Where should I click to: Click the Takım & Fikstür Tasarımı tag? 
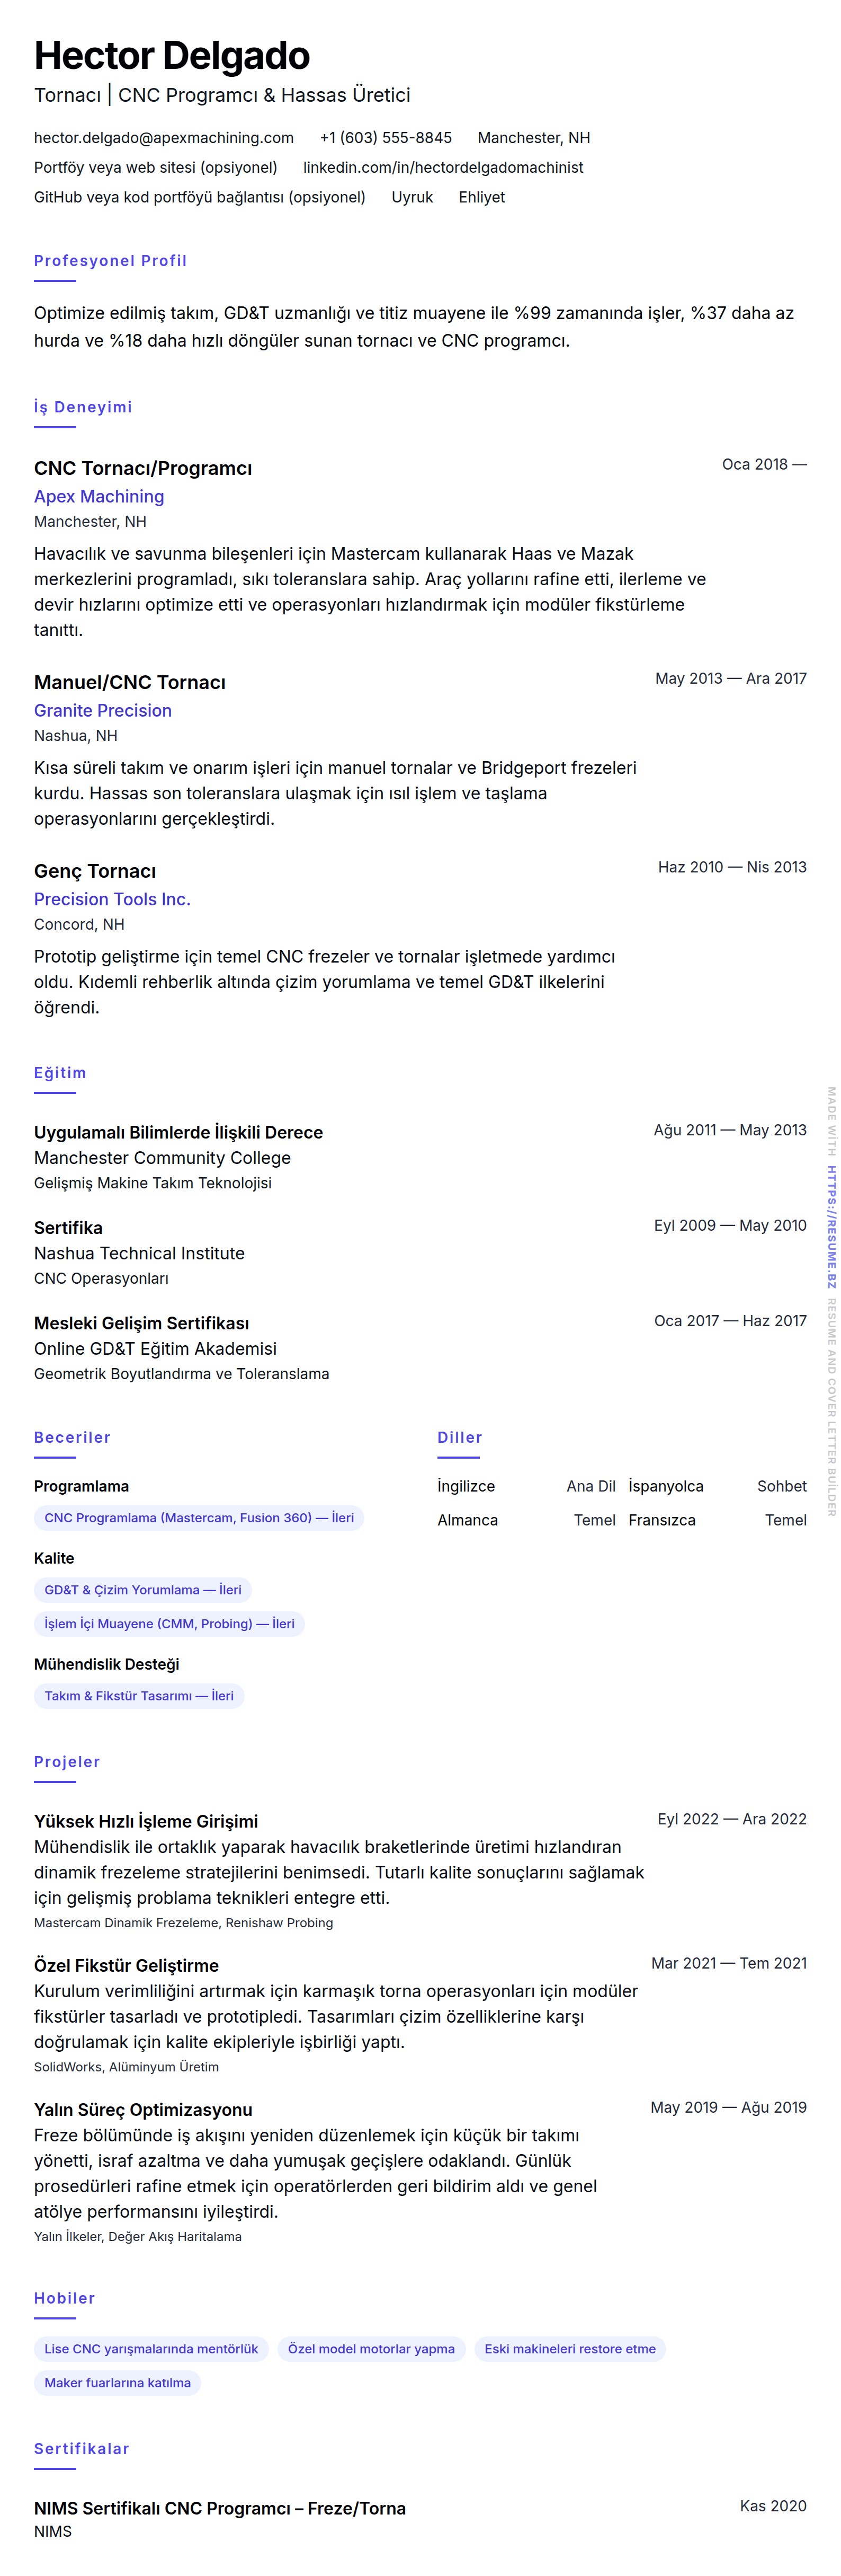pos(139,1696)
